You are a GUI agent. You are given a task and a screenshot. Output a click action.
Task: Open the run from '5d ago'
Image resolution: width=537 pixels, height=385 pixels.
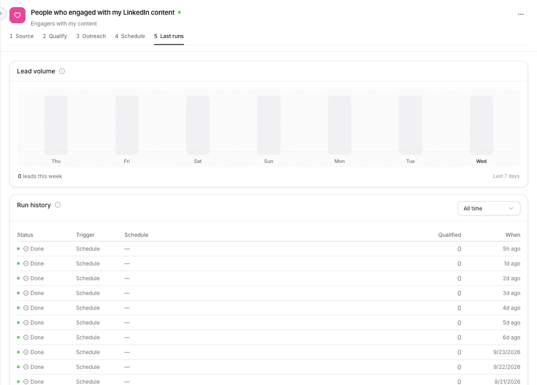click(268, 323)
